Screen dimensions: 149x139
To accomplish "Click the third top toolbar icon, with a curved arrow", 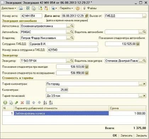I will pyautogui.click(x=34, y=8).
